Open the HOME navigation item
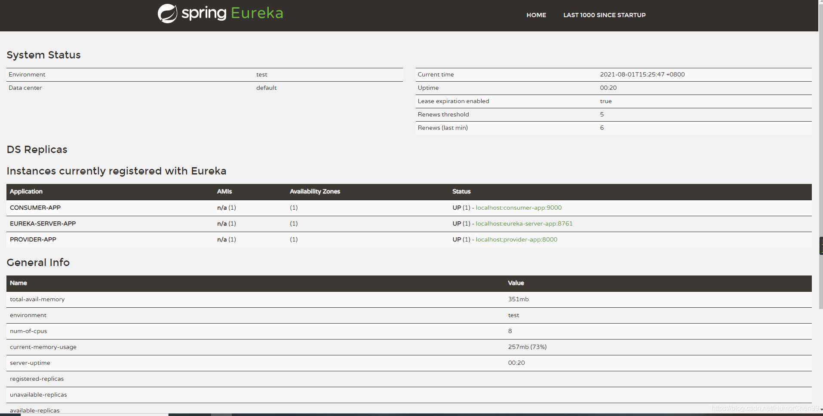The height and width of the screenshot is (416, 823). (536, 15)
